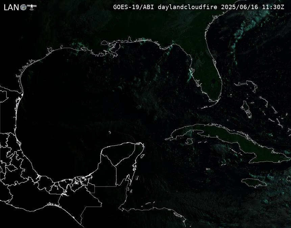Viewport: 291px width, 228px height.
Task: Click the daylandcloudfire product name
Action: pos(188,7)
